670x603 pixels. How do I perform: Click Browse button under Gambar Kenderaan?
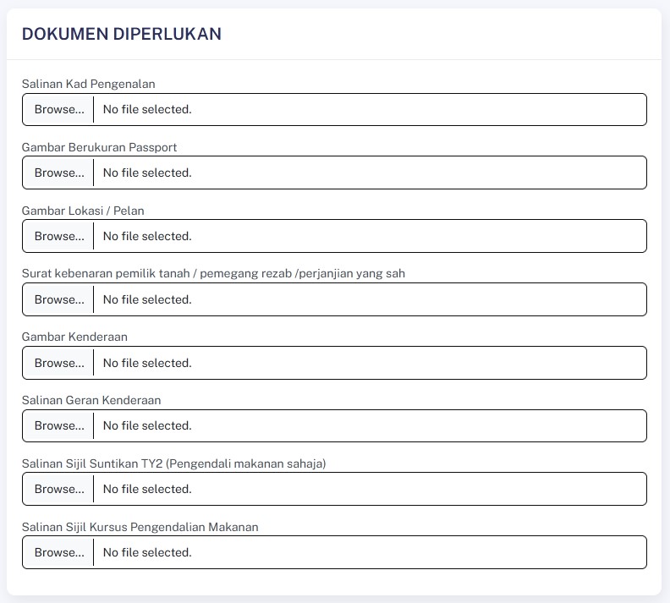coord(59,363)
